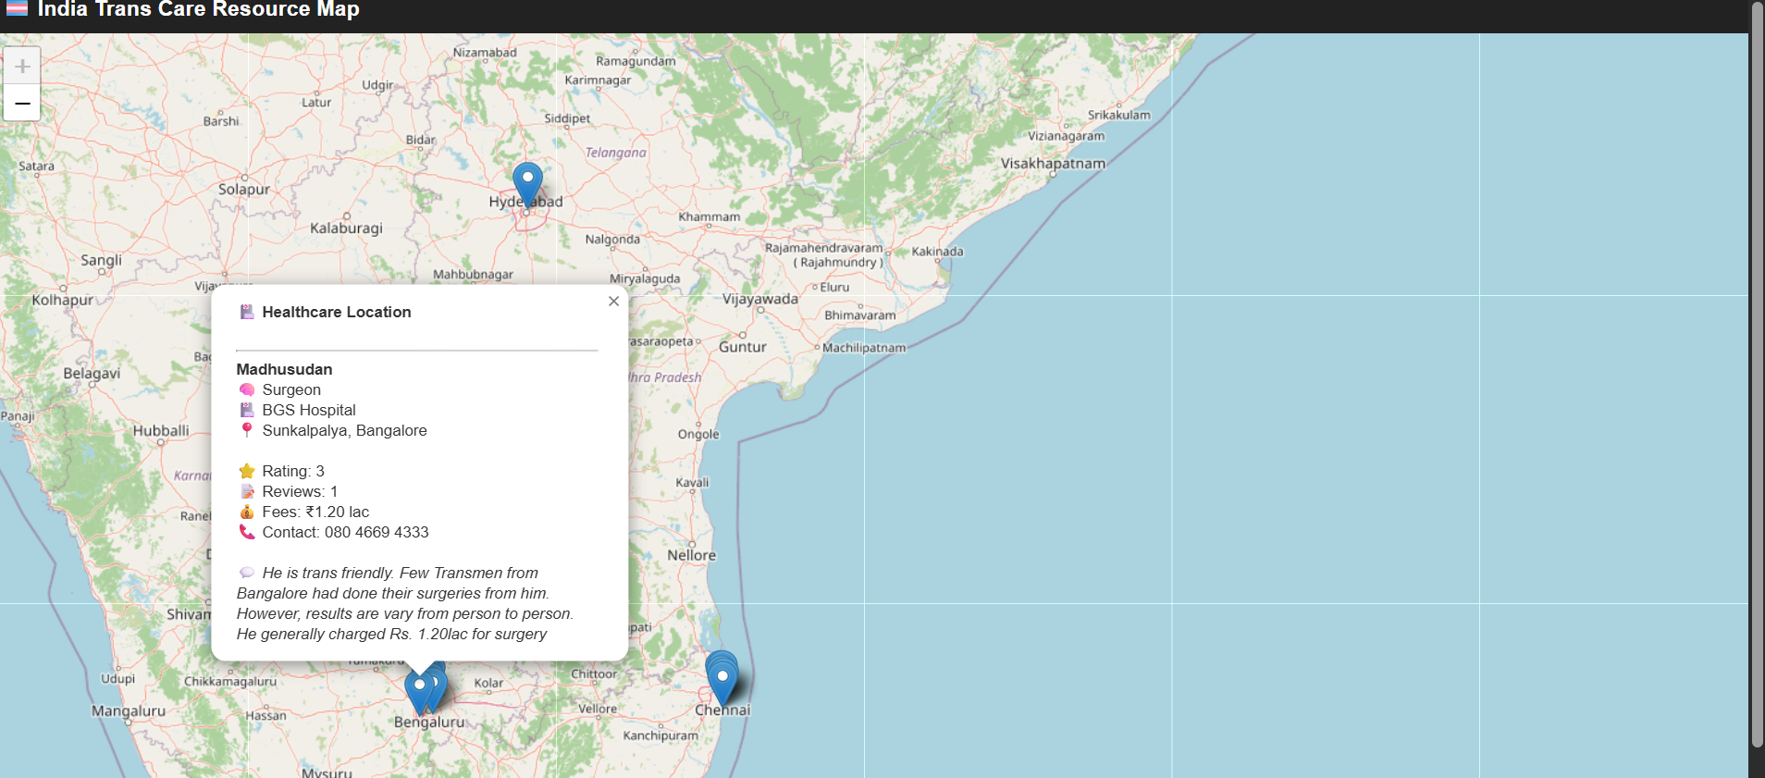The height and width of the screenshot is (778, 1765).
Task: Click the telephone icon beside Contact
Action: (247, 532)
